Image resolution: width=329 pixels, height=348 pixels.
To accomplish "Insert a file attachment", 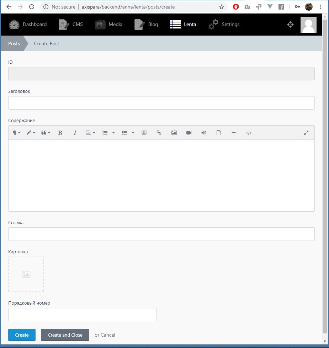I will click(x=219, y=133).
